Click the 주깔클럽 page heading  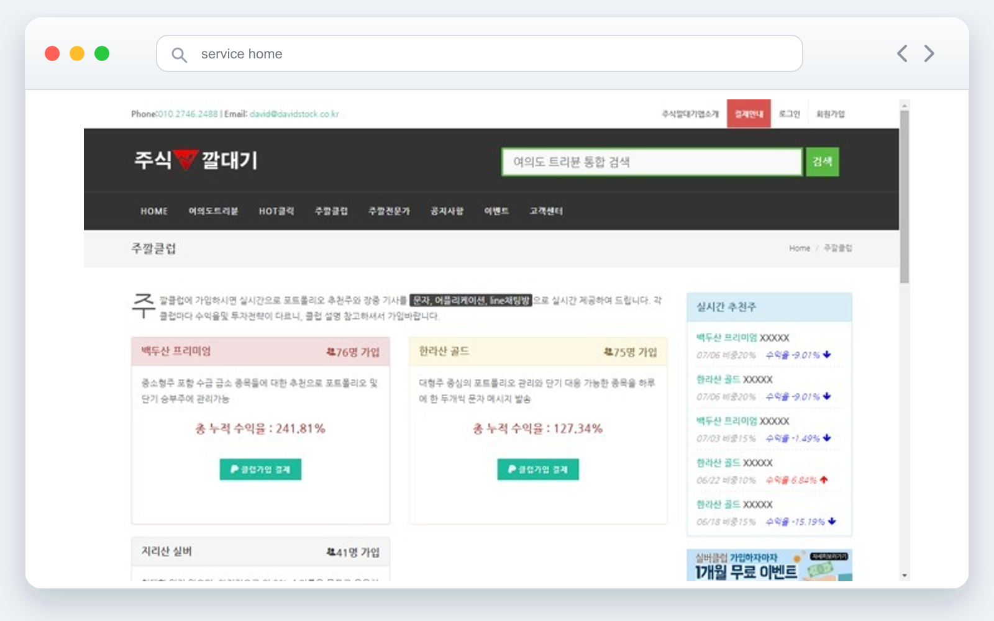pyautogui.click(x=153, y=248)
